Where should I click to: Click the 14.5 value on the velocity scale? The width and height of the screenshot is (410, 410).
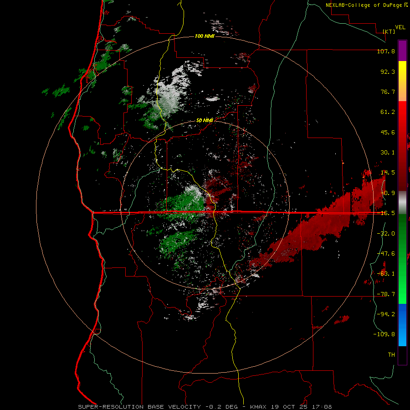point(388,173)
